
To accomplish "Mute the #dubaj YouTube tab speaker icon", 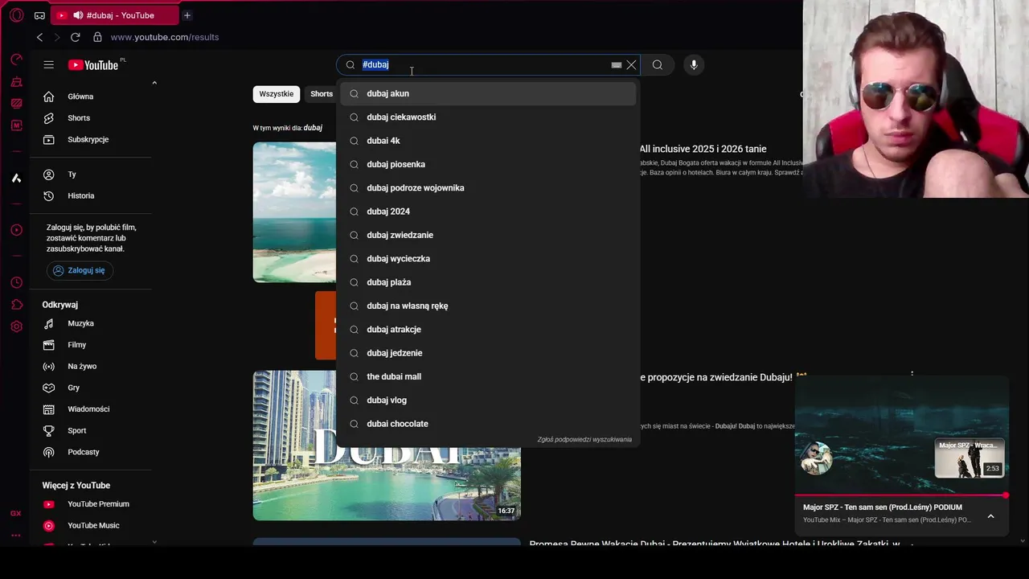I will point(78,15).
